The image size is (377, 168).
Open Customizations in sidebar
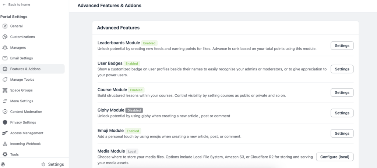(32, 37)
